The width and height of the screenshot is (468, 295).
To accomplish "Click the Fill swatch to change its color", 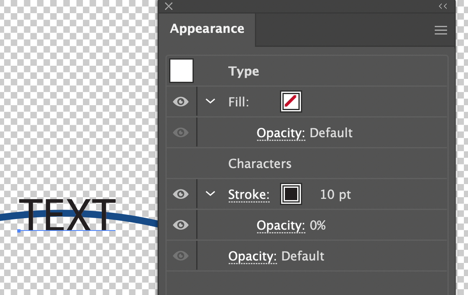I will (x=291, y=101).
